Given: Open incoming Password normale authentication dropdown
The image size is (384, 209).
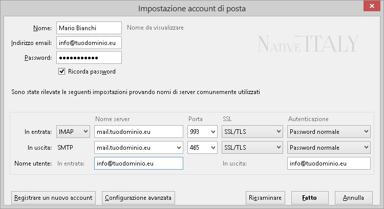Looking at the screenshot, I should [x=329, y=131].
